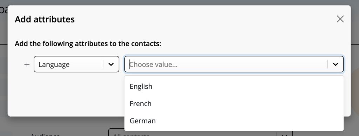Click the divider line inside value dropdown
Viewport: 359px width, 136px height.
328,64
